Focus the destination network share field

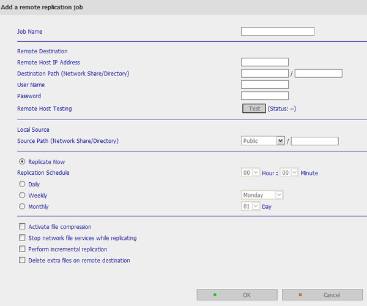coord(265,74)
